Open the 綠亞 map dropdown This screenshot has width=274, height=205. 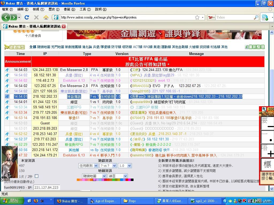[x=117, y=176]
